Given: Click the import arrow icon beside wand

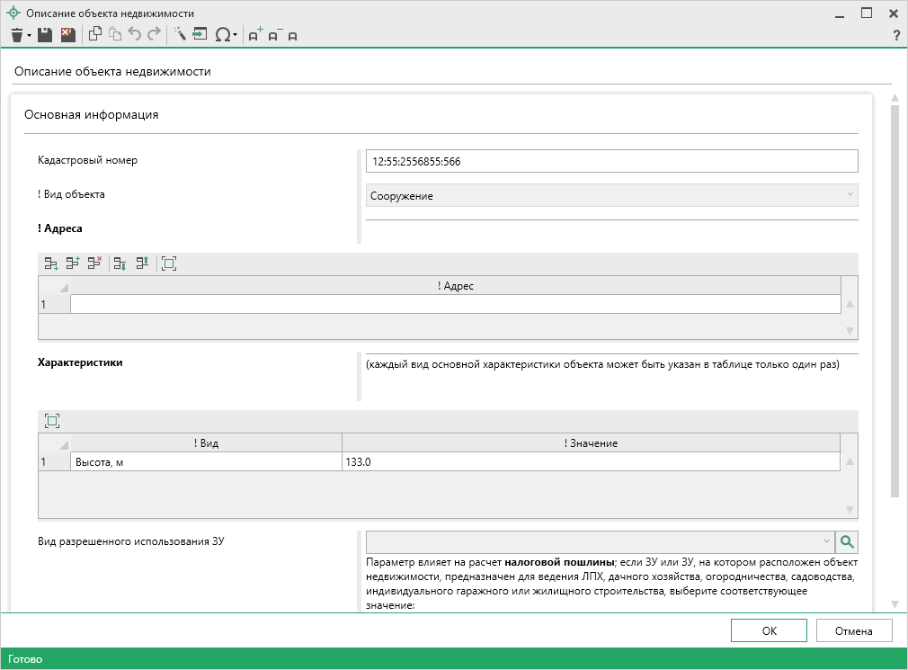Looking at the screenshot, I should click(200, 35).
